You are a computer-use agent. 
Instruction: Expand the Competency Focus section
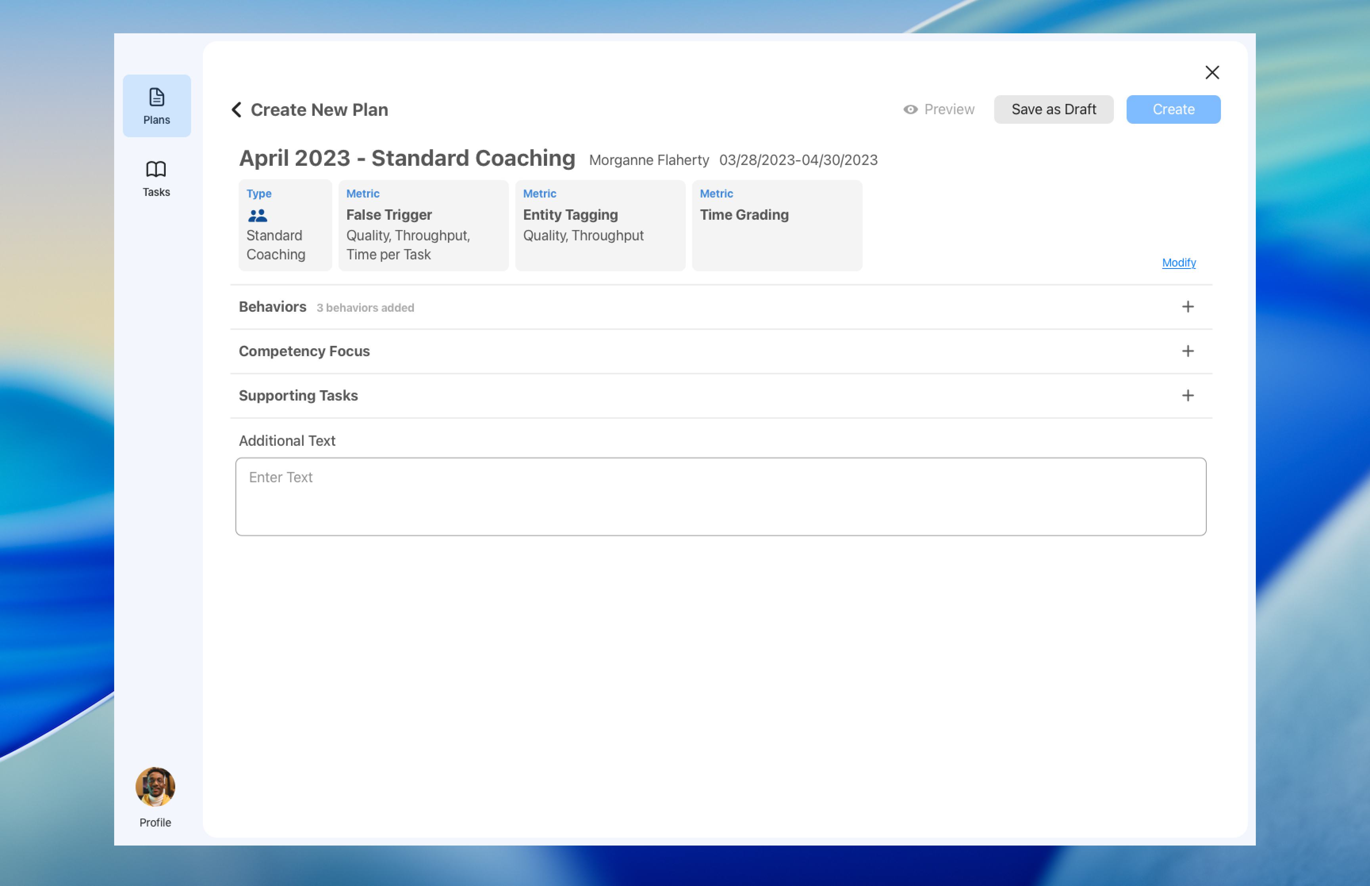coord(1188,351)
